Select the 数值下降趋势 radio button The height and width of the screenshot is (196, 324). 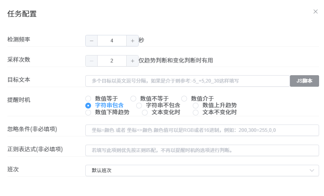tap(88, 112)
